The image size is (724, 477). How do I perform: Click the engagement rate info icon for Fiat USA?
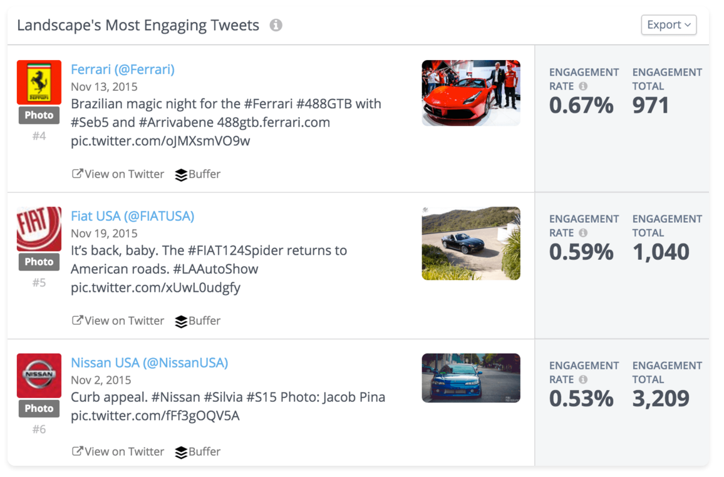(x=583, y=233)
